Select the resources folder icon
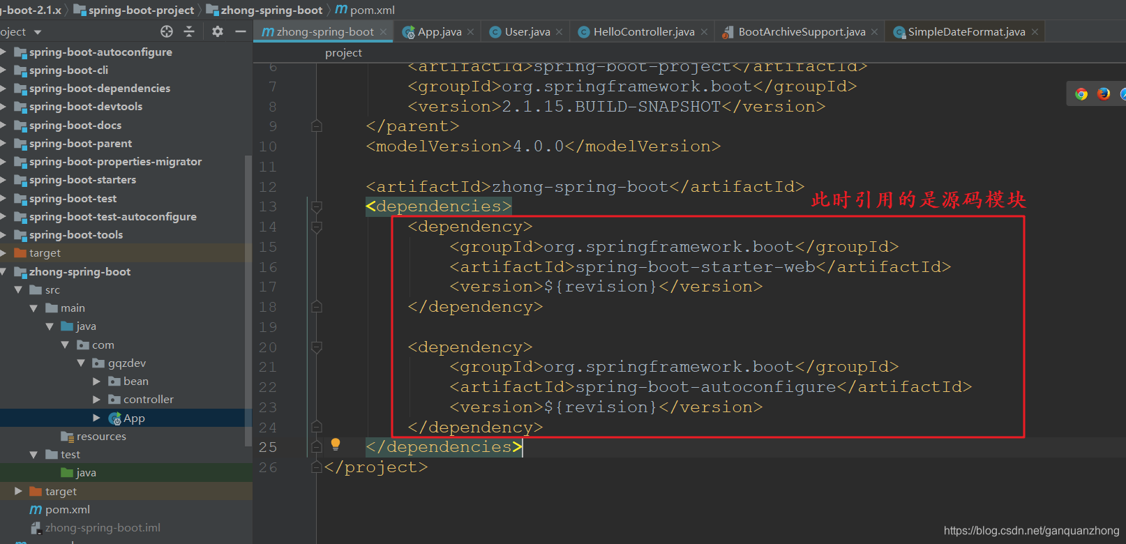Image resolution: width=1126 pixels, height=544 pixels. click(67, 437)
